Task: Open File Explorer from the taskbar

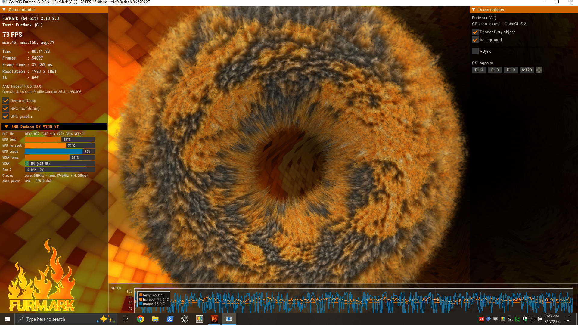Action: pyautogui.click(x=155, y=319)
